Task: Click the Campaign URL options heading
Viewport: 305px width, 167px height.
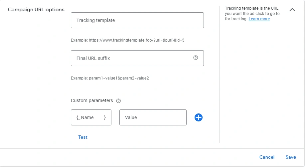Action: [36, 10]
